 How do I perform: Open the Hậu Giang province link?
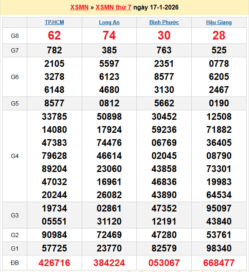click(219, 23)
